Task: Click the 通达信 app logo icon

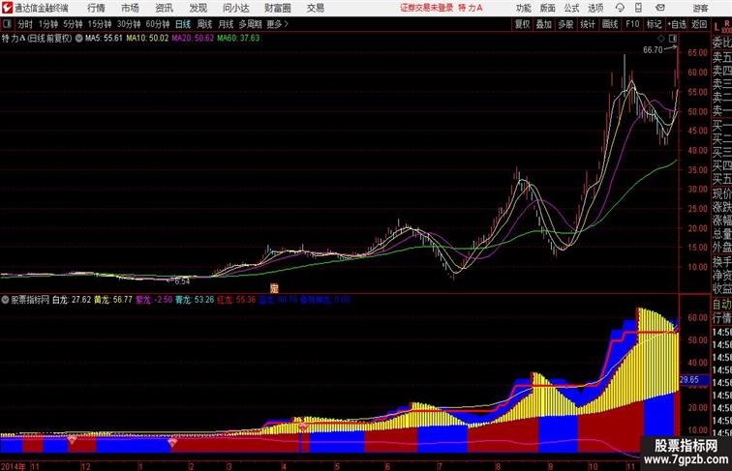Action: [x=7, y=8]
